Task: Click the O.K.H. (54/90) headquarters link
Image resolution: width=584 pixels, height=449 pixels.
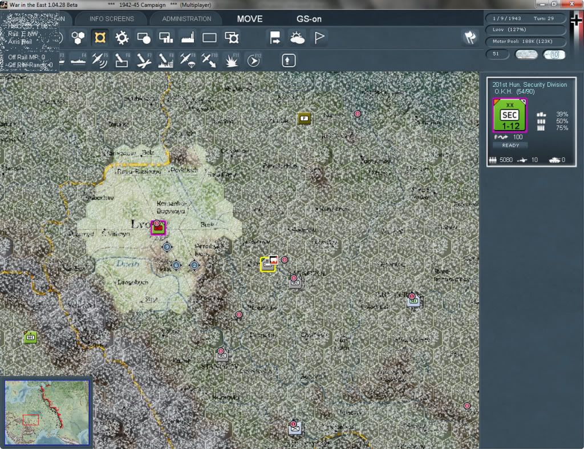Action: pos(514,91)
